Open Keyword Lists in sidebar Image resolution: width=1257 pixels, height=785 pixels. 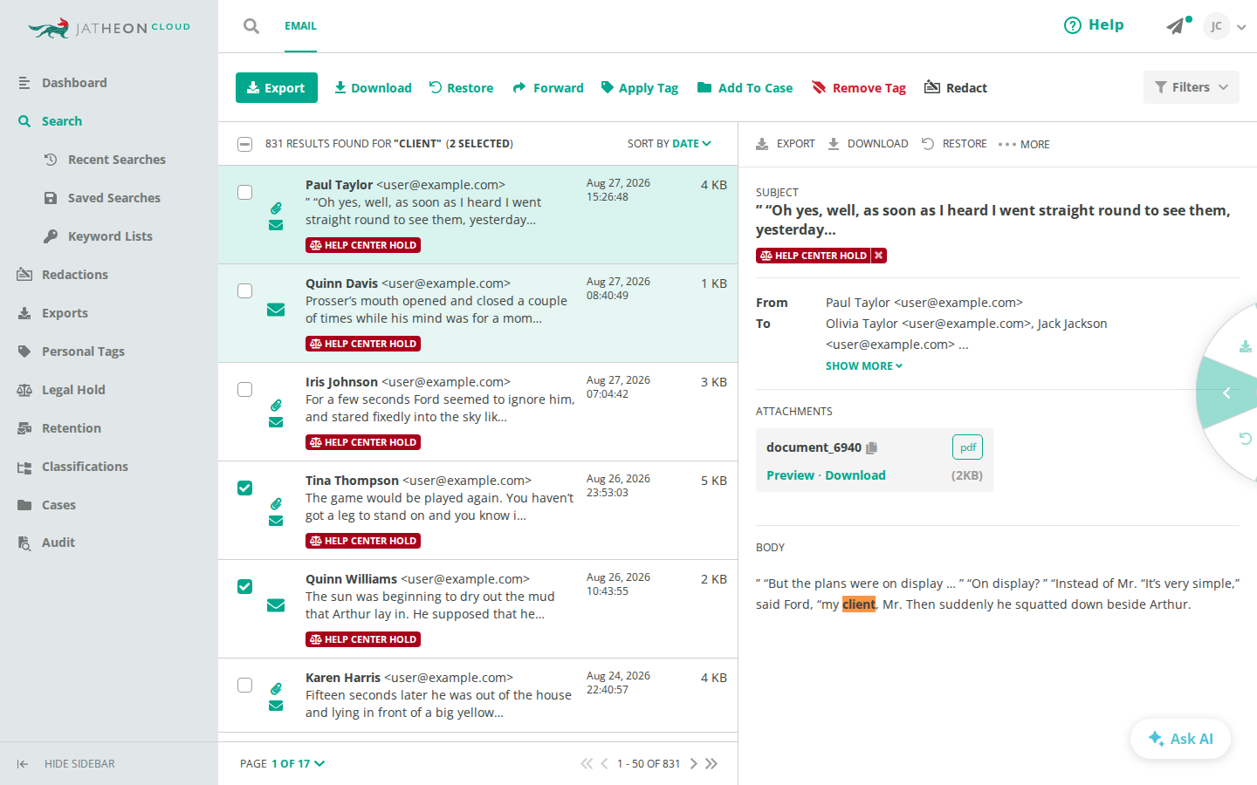(98, 236)
